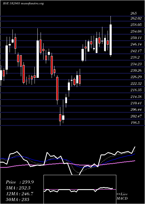Choose the 214.38 price label
Image resolution: width=145 pixels, height=204 pixels.
point(136,96)
